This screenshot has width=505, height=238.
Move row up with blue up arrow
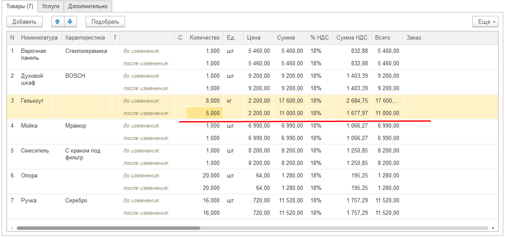[58, 21]
